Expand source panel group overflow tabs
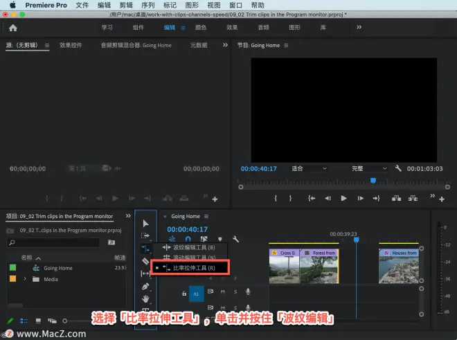Image resolution: width=457 pixels, height=340 pixels. click(225, 45)
